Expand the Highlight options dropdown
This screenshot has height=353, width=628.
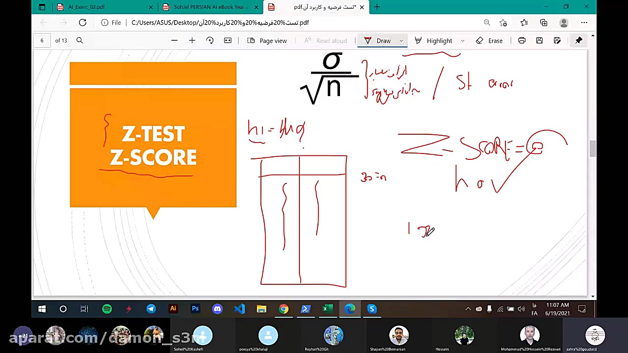pos(462,41)
